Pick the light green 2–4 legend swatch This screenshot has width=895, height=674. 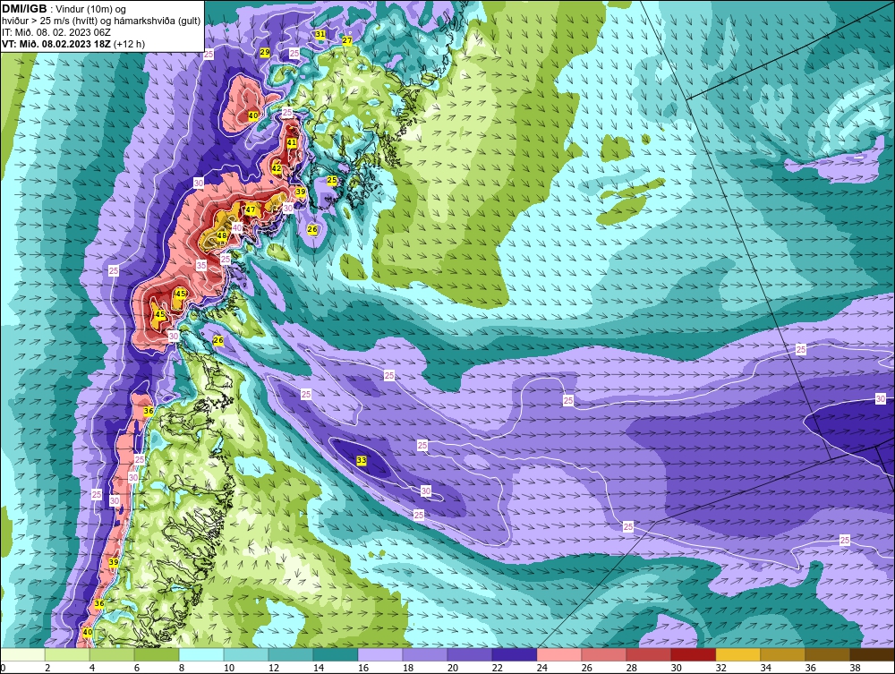67,654
